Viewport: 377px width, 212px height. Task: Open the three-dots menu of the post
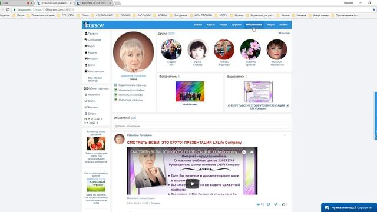285,135
